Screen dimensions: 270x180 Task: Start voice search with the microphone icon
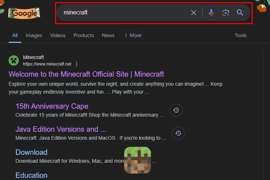[211, 13]
